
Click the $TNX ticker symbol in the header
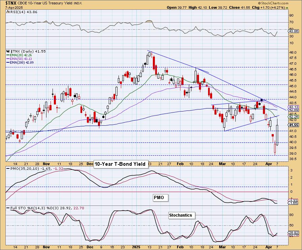pyautogui.click(x=11, y=3)
